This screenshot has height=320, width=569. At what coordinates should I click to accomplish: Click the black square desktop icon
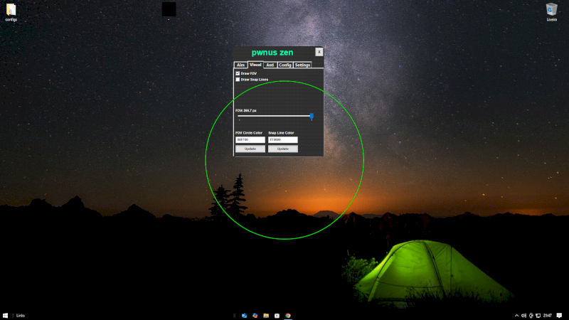pos(169,9)
